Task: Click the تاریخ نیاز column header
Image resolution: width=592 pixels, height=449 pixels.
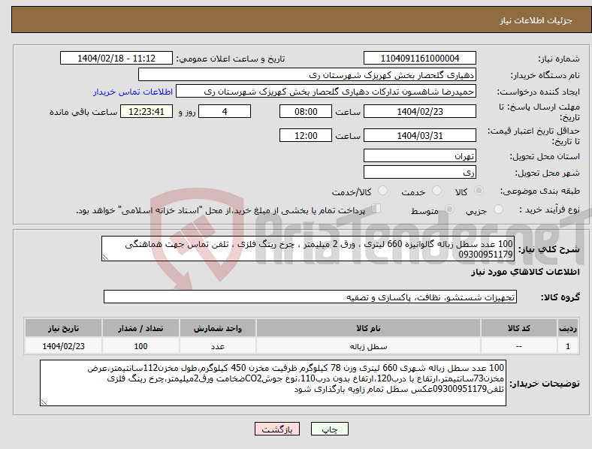Action: tap(63, 328)
